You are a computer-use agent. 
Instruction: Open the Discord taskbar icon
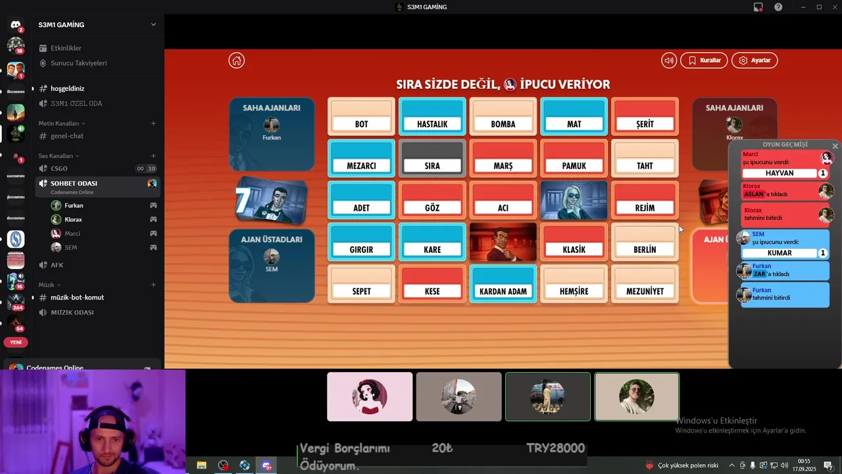tap(266, 465)
